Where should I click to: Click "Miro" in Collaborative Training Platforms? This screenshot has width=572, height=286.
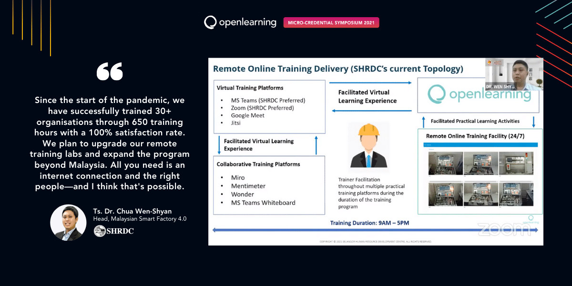(x=237, y=177)
